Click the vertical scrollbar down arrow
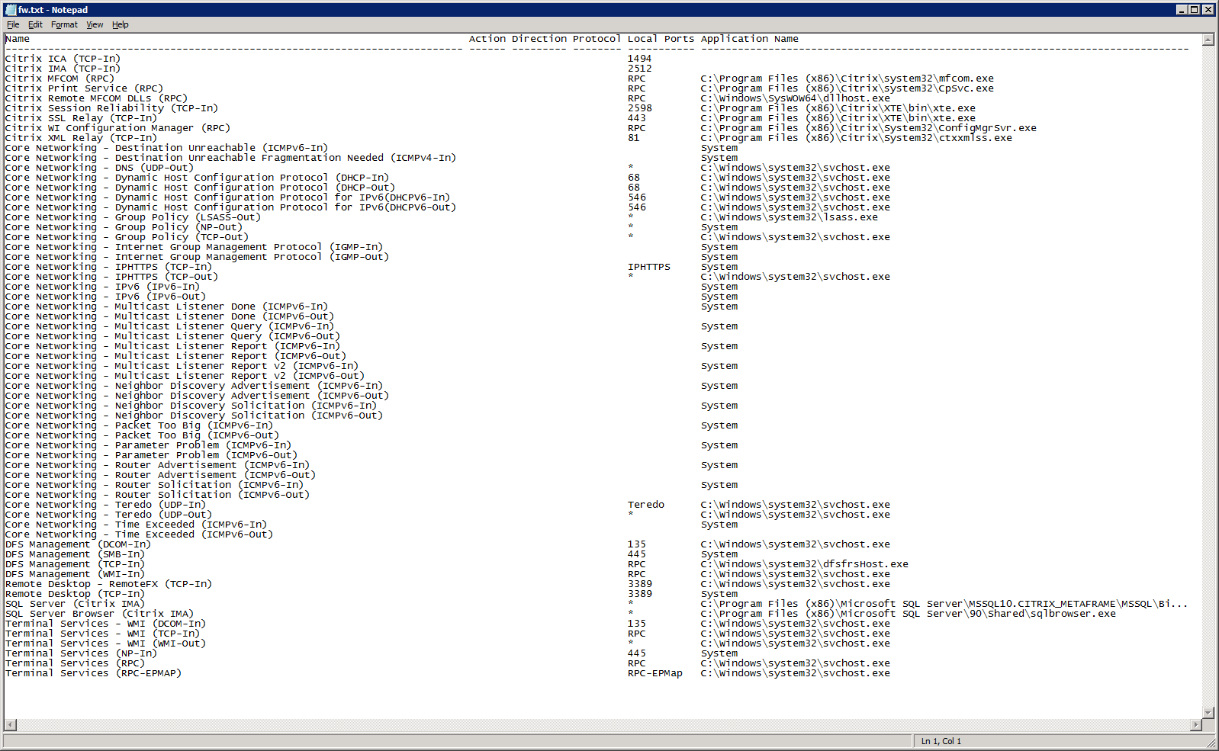Screen dimensions: 1219x751 (1208, 713)
